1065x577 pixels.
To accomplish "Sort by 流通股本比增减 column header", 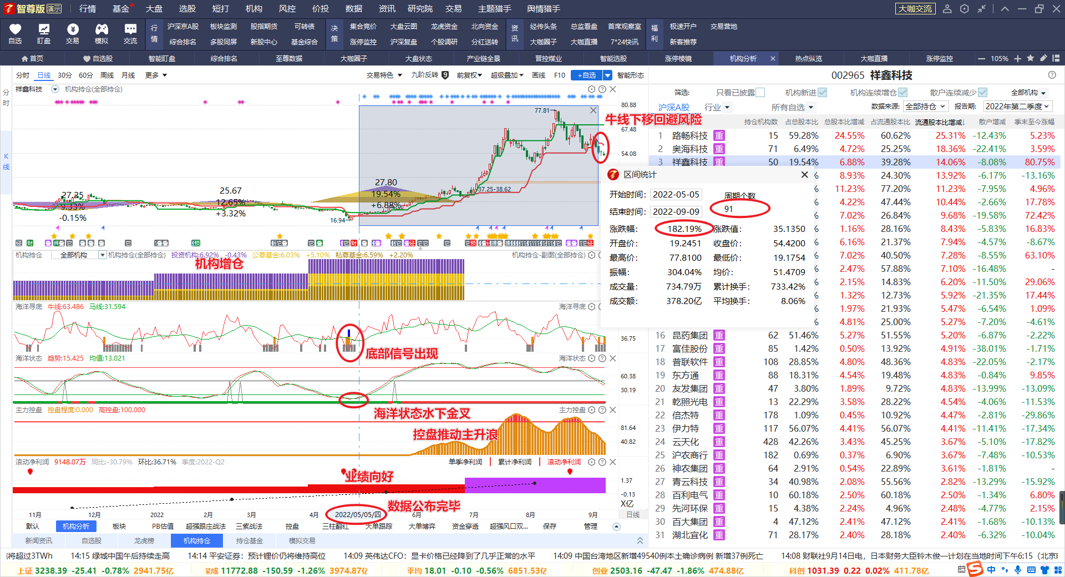I will (x=940, y=122).
